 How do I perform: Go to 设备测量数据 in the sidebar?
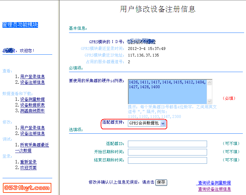(x=32, y=99)
